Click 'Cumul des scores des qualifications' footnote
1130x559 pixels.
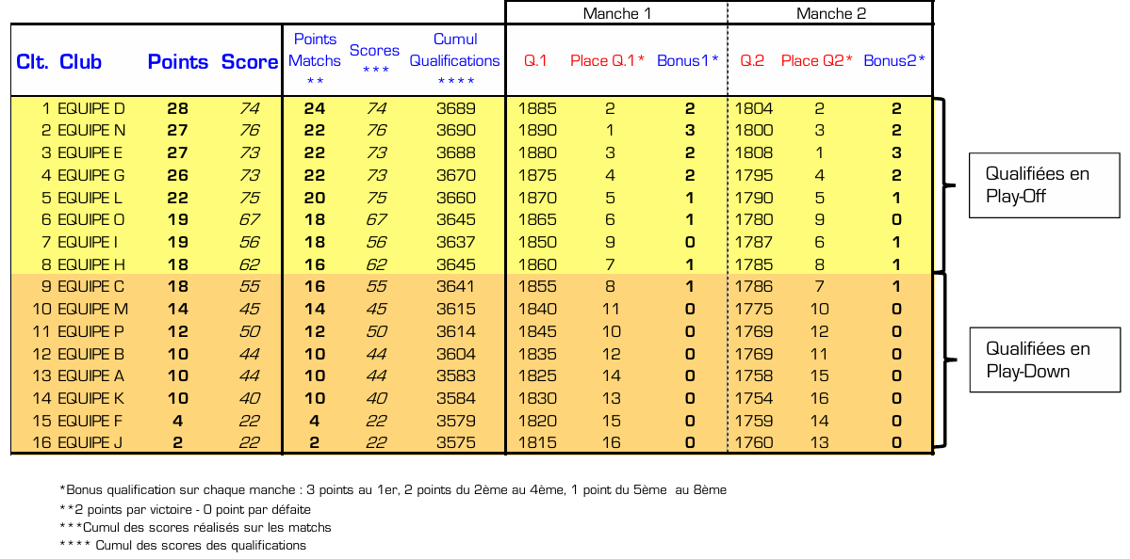click(182, 545)
